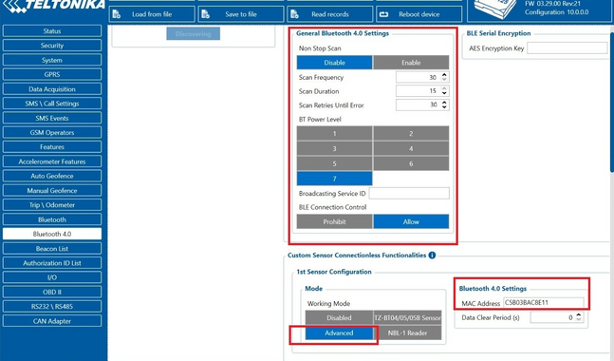Click the MAC Address input field
This screenshot has height=361, width=614.
point(544,303)
